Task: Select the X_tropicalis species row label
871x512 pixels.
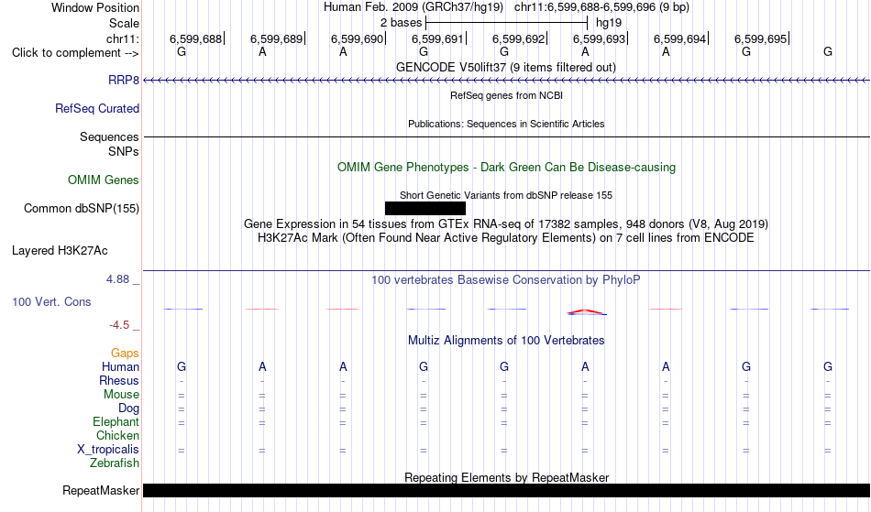Action: (x=108, y=450)
